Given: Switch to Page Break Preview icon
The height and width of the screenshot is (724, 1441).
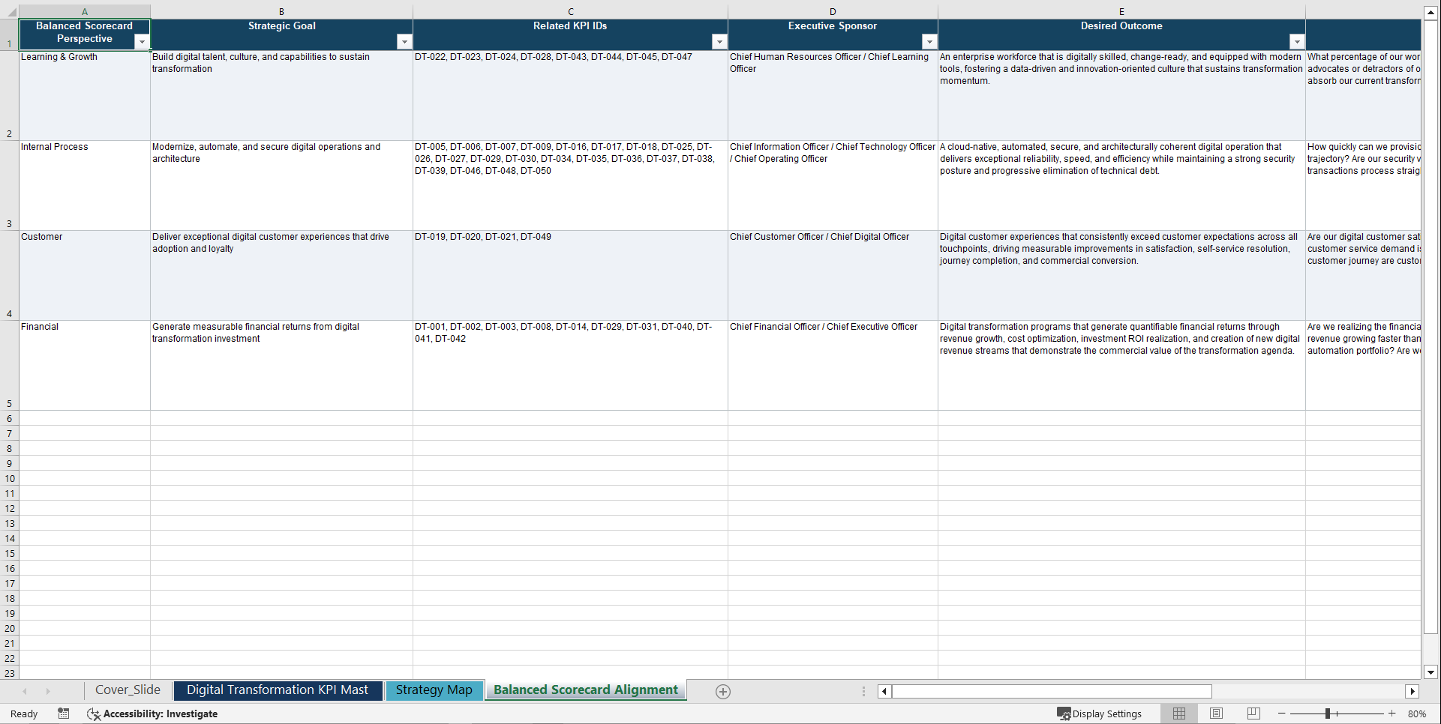Looking at the screenshot, I should (1253, 714).
